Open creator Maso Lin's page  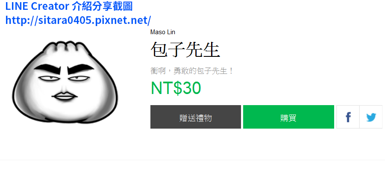162,32
